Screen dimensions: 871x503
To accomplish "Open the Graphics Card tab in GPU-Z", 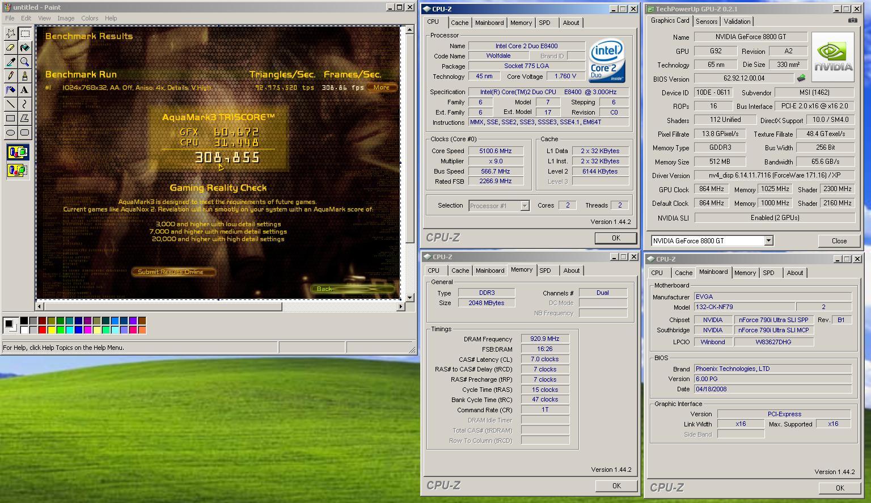I will (x=670, y=20).
